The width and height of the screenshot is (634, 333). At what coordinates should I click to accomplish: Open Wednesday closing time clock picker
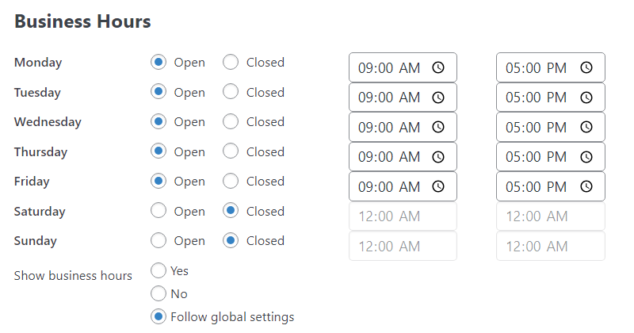point(586,127)
